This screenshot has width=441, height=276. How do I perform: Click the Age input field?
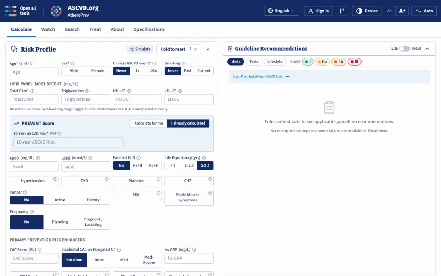(x=34, y=72)
